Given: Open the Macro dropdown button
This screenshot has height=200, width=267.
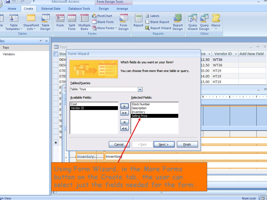Looking at the screenshot, I should (216, 22).
